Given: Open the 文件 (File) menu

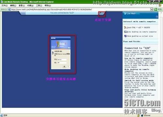Looking at the screenshot, I should tap(5, 6).
